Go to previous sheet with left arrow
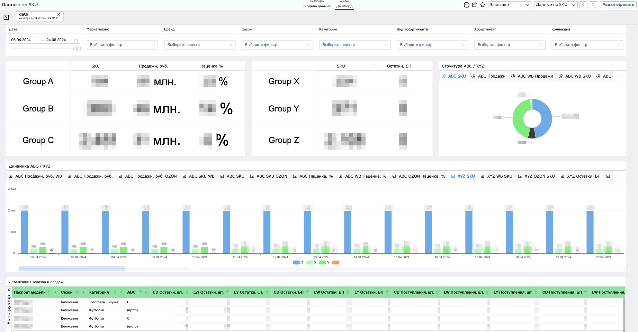 point(584,5)
